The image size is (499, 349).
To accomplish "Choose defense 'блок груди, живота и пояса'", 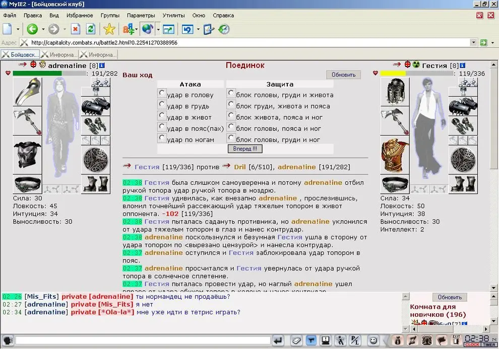I will pyautogui.click(x=231, y=105).
